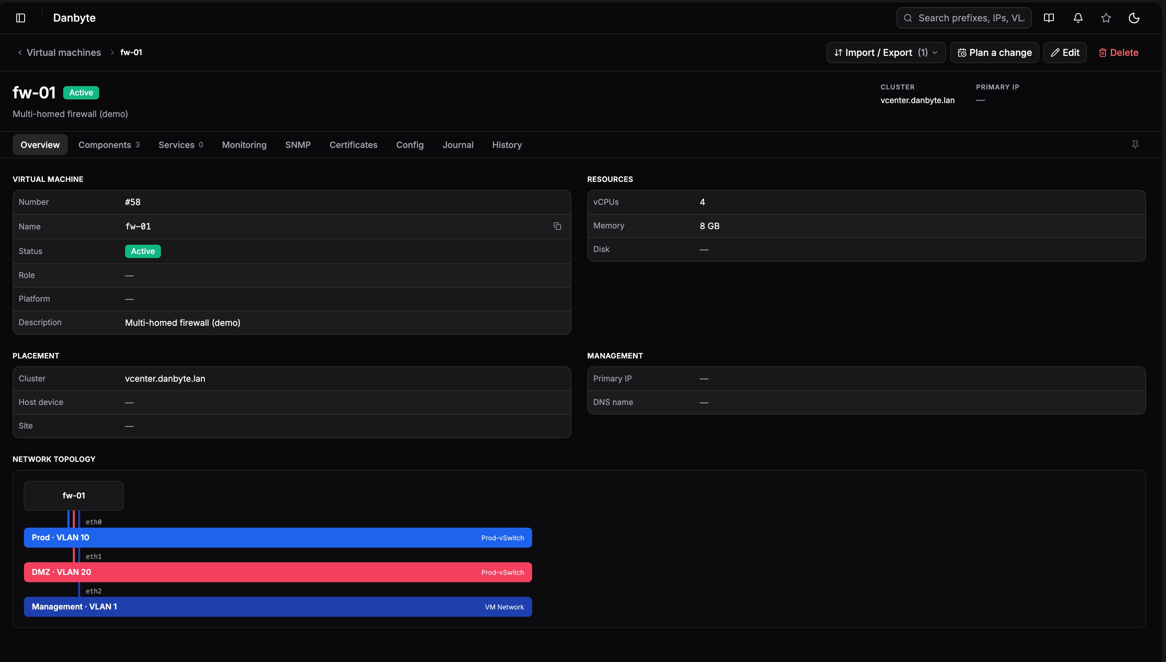Open the Config tab
Screen dimensions: 1166x662
click(x=410, y=145)
